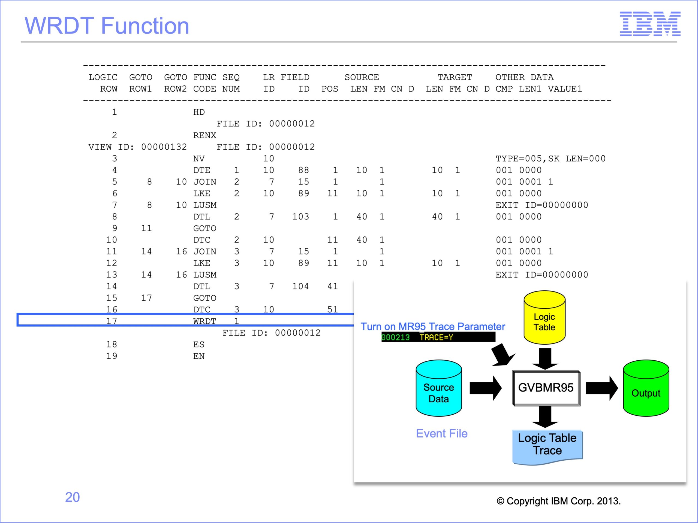Click the DTE function code in row 4
The width and height of the screenshot is (698, 523).
[202, 170]
